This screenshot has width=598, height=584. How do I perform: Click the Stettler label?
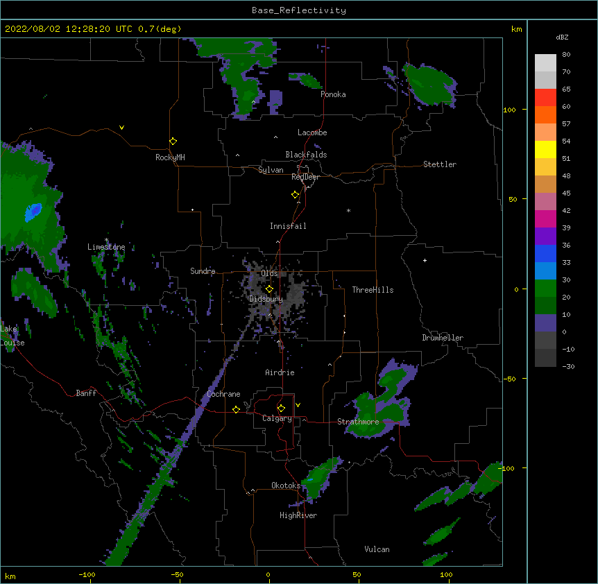[439, 164]
